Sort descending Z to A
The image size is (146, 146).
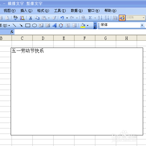tap(107, 18)
